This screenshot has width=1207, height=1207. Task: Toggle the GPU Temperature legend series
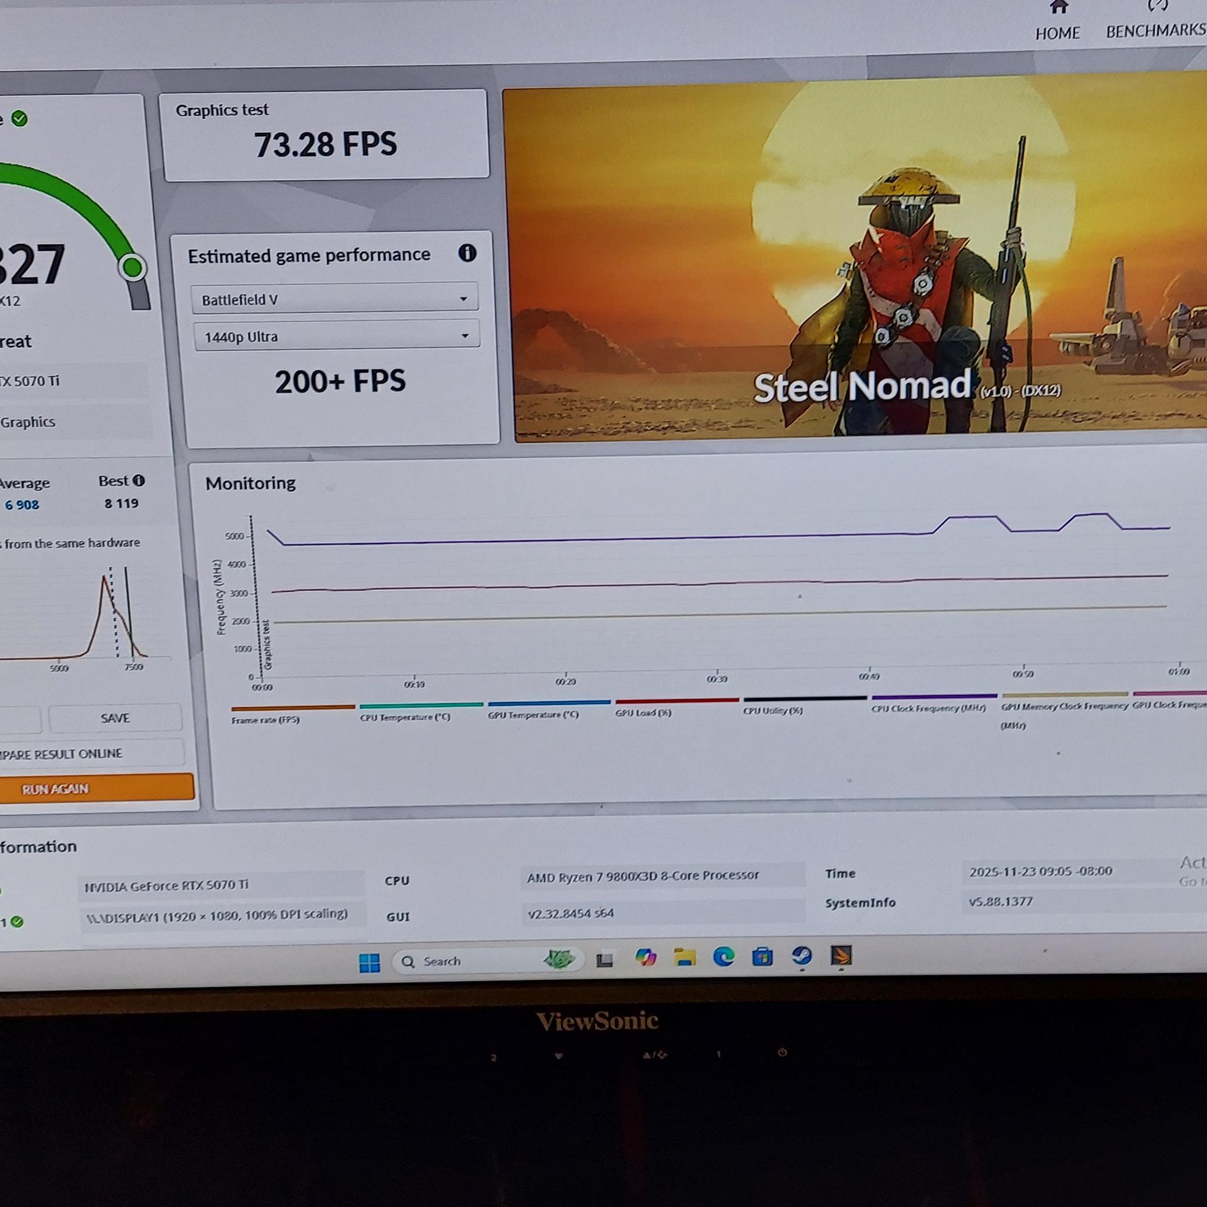(549, 709)
